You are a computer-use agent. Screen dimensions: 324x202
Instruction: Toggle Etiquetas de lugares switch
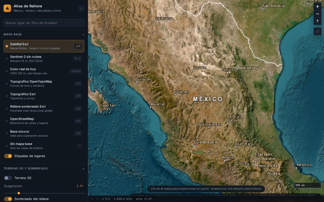point(8,156)
